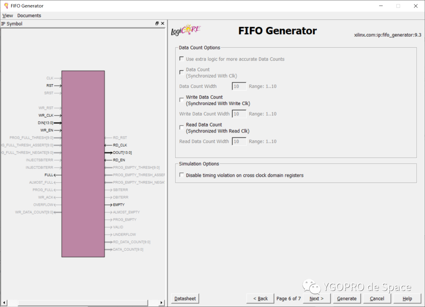Click right arrow of symbol scrollbar
This screenshot has width=425, height=307.
pos(162,303)
